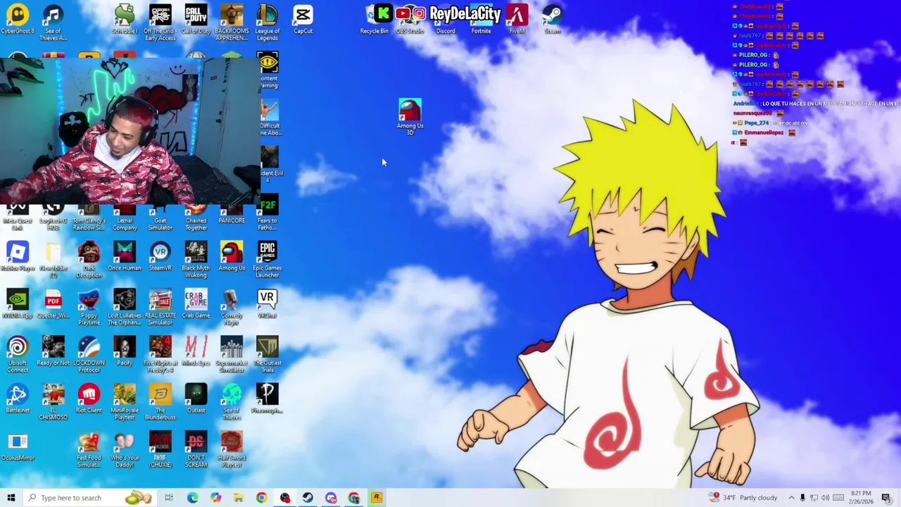
Task: Open Copilot from the taskbar
Action: [215, 498]
